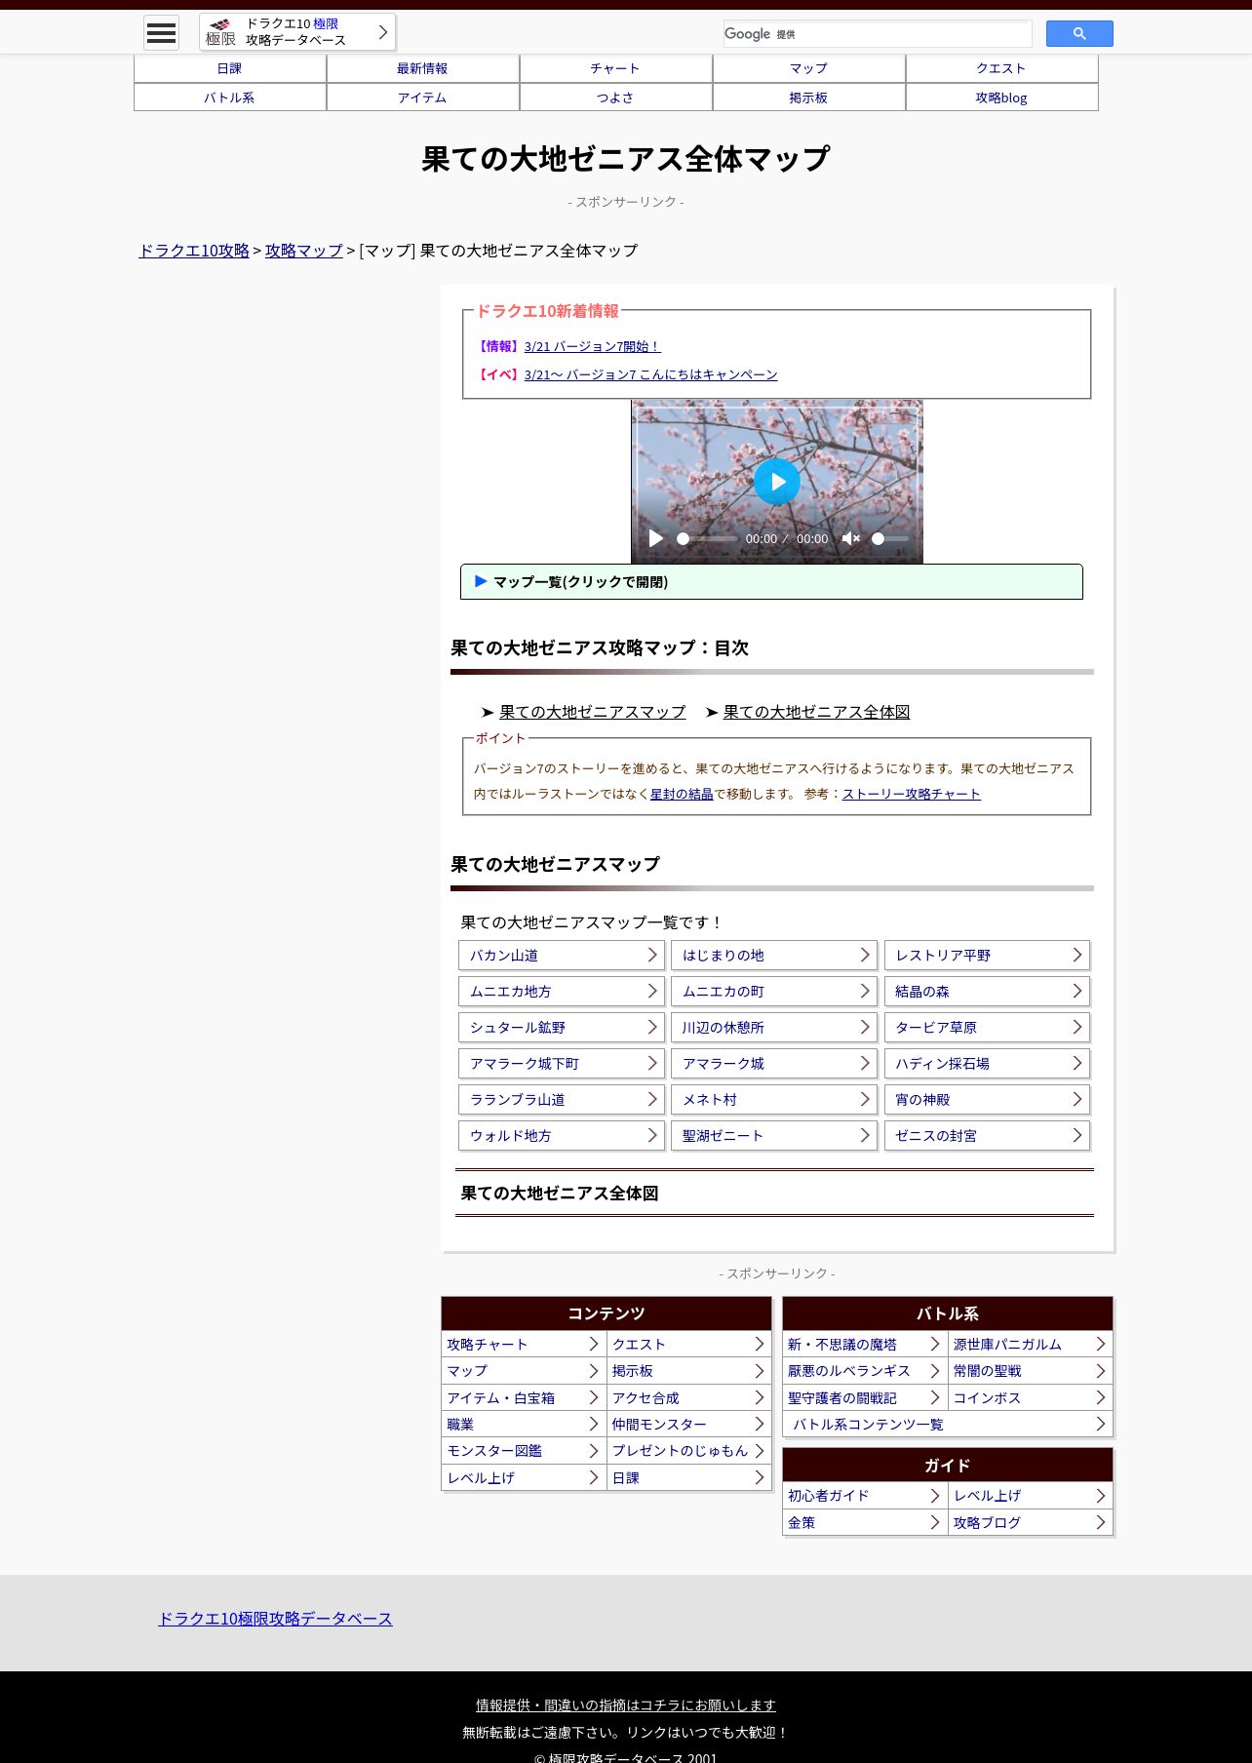Image resolution: width=1252 pixels, height=1763 pixels.
Task: Open the アマラーク城 map button
Action: pos(774,1064)
